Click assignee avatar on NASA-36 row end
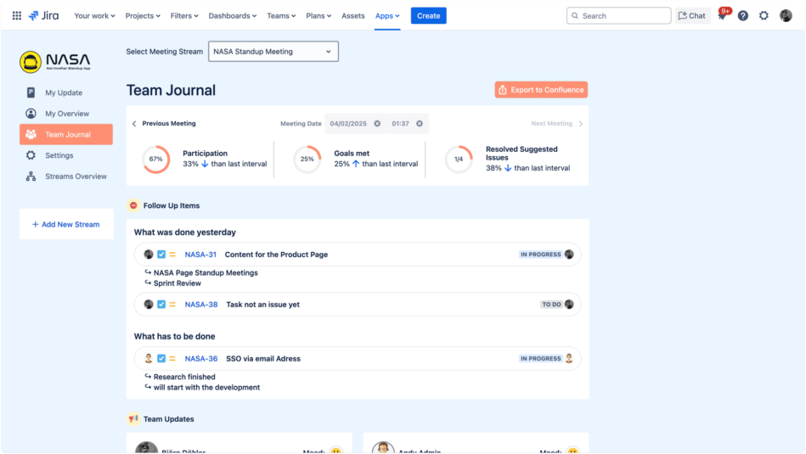Image resolution: width=806 pixels, height=454 pixels. [x=569, y=358]
